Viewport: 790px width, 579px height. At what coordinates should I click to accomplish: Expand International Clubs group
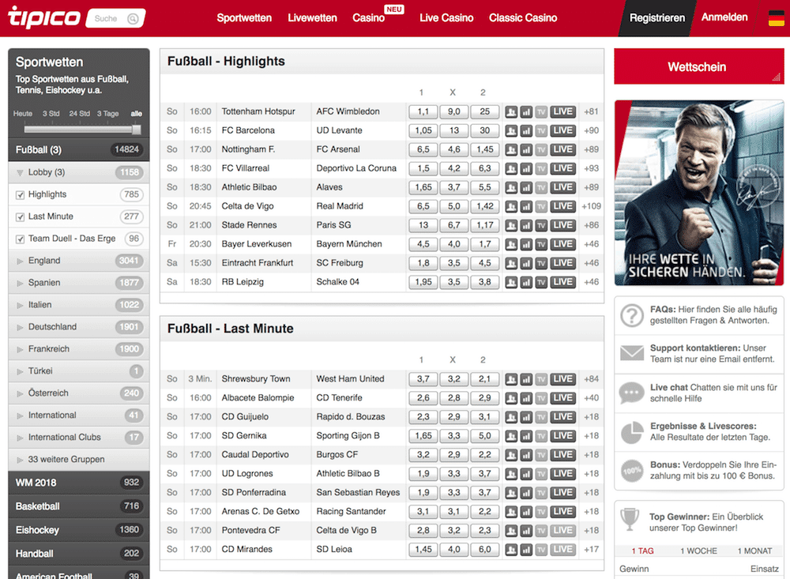click(x=78, y=438)
